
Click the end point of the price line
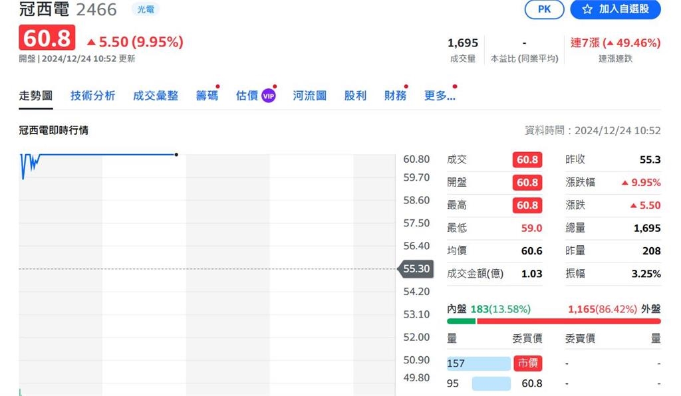(176, 155)
